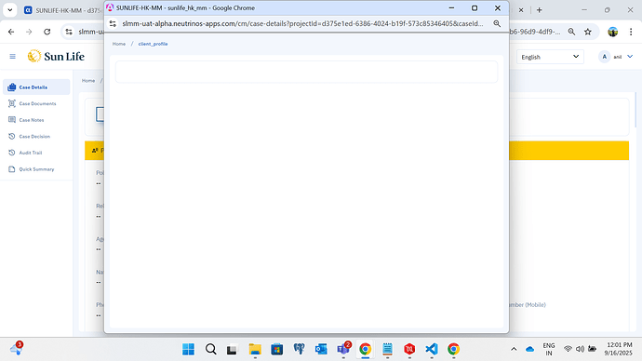Open Microsoft Teams from taskbar
Screen dimensions: 642x361
[343, 349]
